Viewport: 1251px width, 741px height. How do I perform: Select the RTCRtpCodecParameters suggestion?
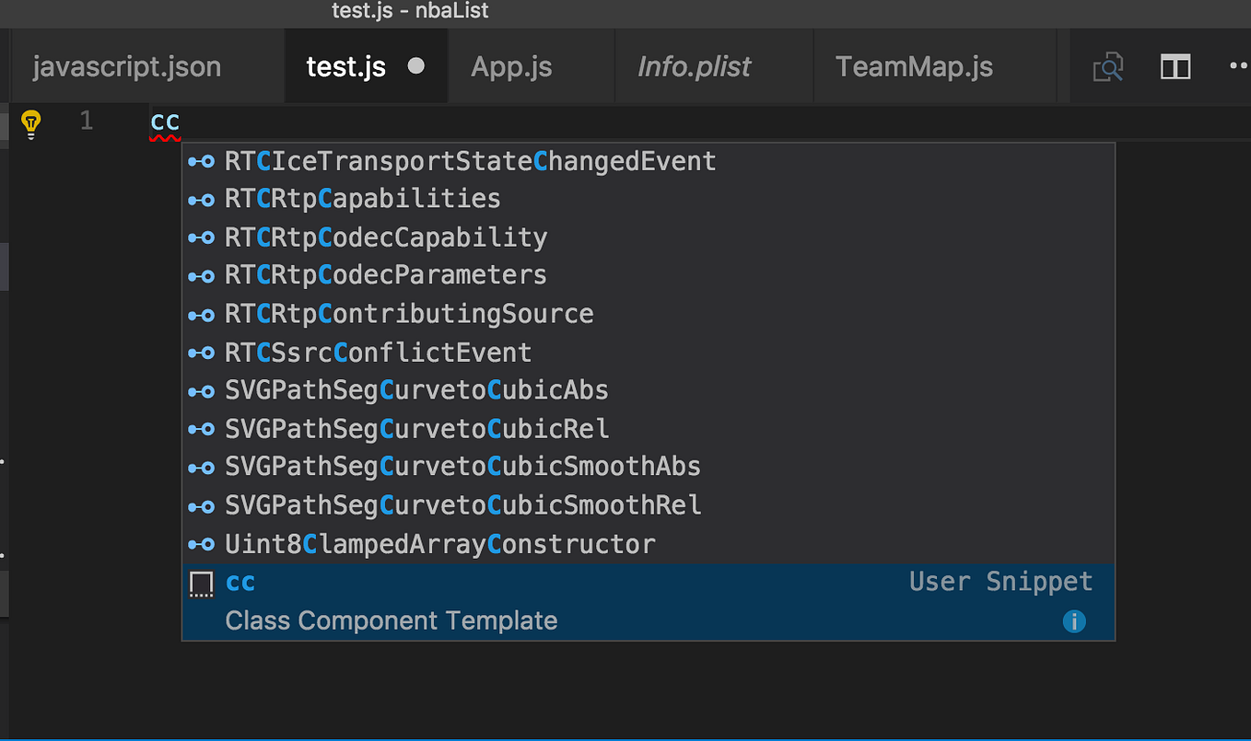pyautogui.click(x=386, y=275)
